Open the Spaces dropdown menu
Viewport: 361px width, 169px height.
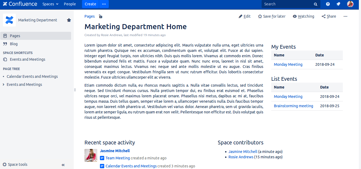pos(50,4)
